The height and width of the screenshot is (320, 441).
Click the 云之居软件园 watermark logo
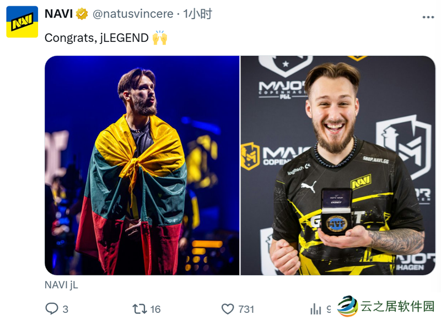(x=348, y=306)
